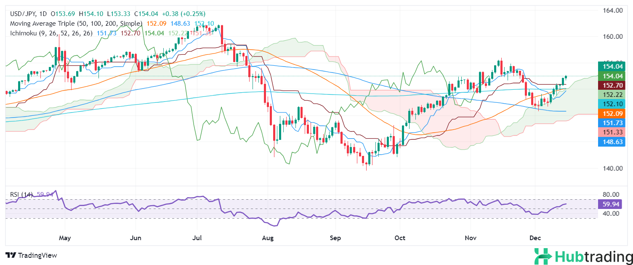Open the Hubtrading brand name link
633x265 pixels.
[593, 256]
